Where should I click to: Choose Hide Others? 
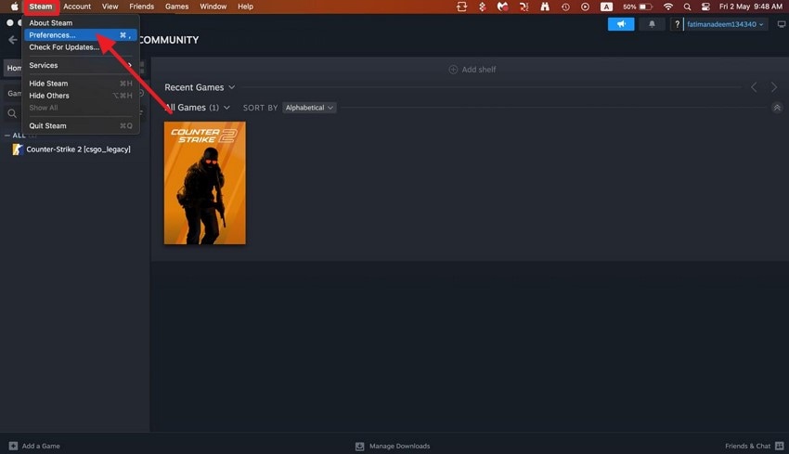(x=81, y=95)
